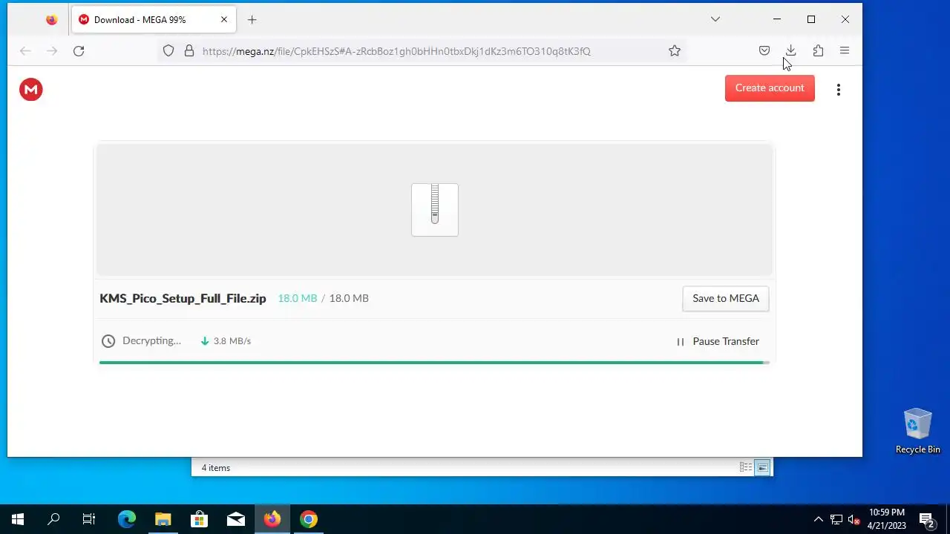The height and width of the screenshot is (534, 950).
Task: Switch Explorer to large icons view
Action: (762, 467)
